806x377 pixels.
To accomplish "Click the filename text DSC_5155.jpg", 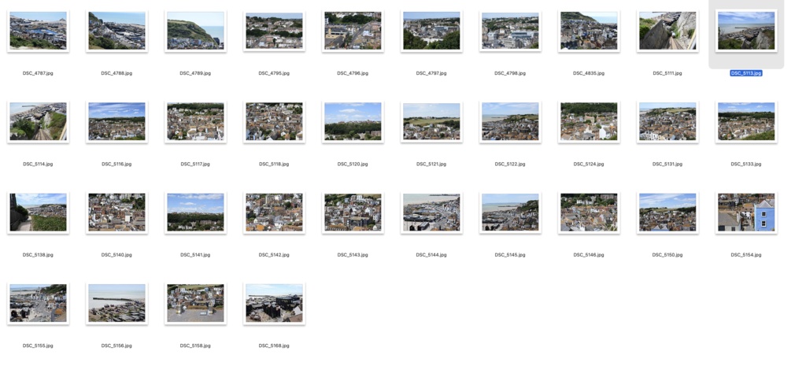I will click(38, 346).
